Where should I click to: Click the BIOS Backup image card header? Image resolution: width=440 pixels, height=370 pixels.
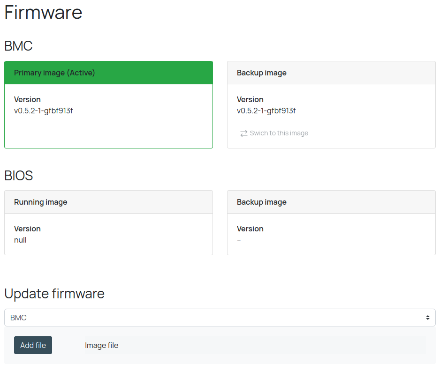tap(331, 202)
